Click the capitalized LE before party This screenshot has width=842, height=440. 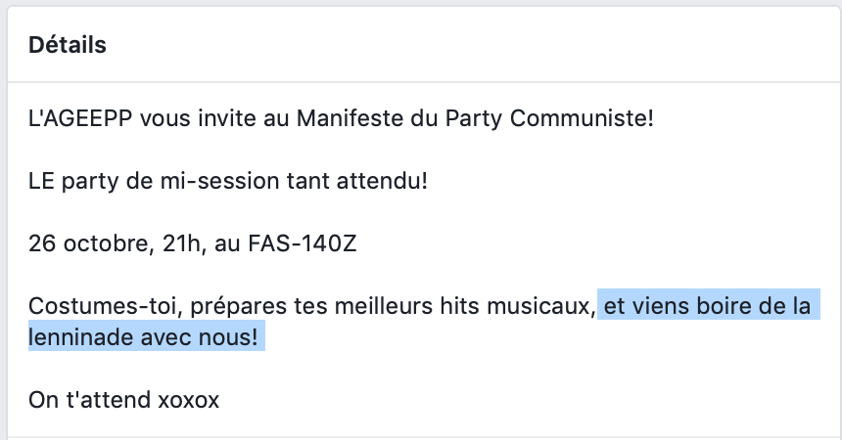(x=41, y=181)
